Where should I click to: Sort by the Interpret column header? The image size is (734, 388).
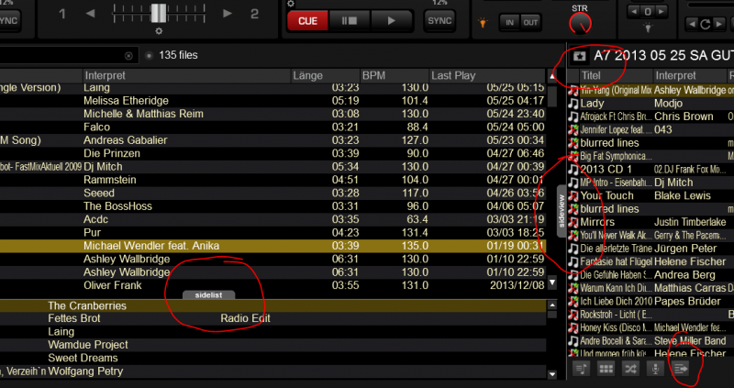point(187,75)
